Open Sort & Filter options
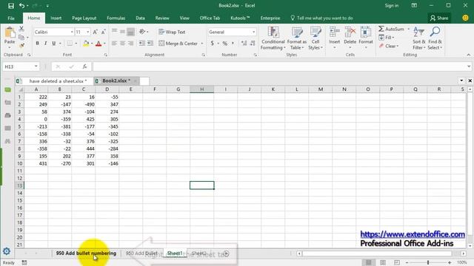 pyautogui.click(x=418, y=38)
